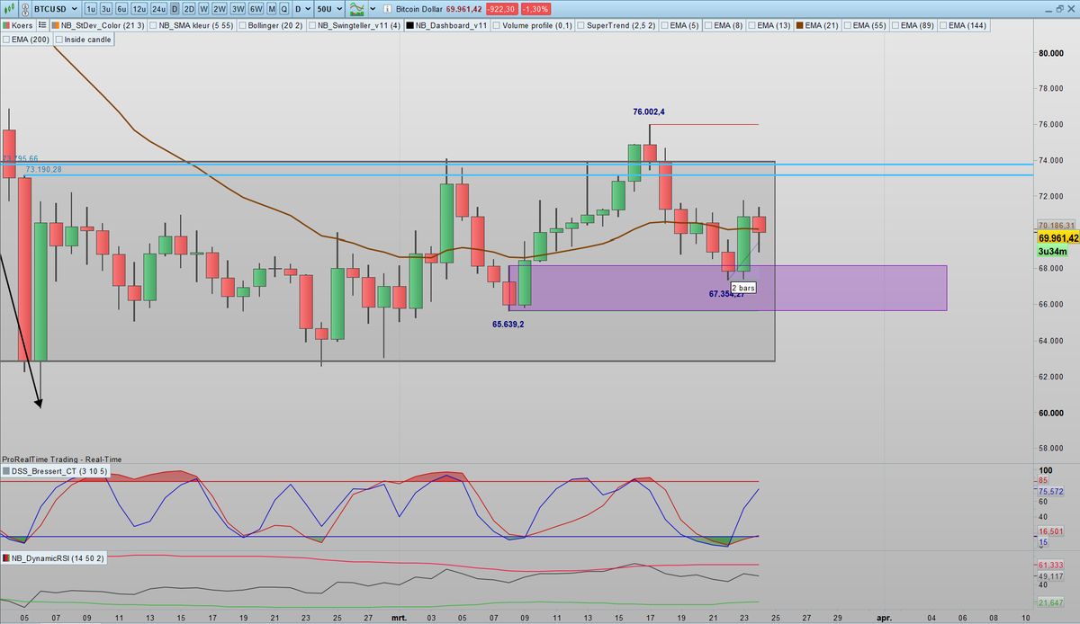Image resolution: width=1080 pixels, height=624 pixels.
Task: Select the list view icon next to Koers
Action: tap(41, 25)
